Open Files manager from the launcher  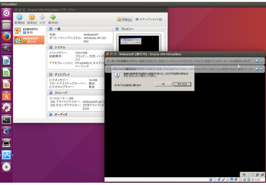[x=6, y=25]
